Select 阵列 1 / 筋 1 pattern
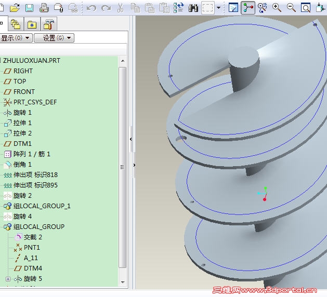327x297 pixels. coord(32,154)
